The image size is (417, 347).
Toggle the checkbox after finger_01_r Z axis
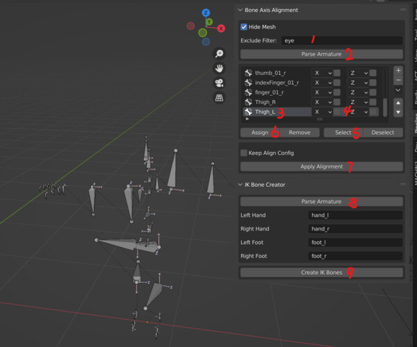pos(373,92)
